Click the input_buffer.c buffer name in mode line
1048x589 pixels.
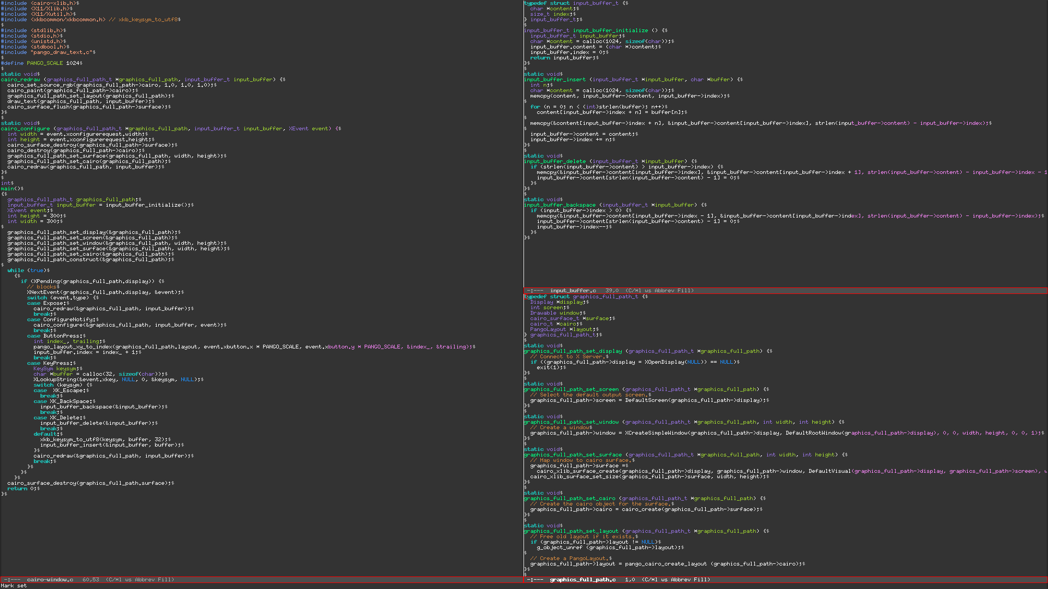573,291
